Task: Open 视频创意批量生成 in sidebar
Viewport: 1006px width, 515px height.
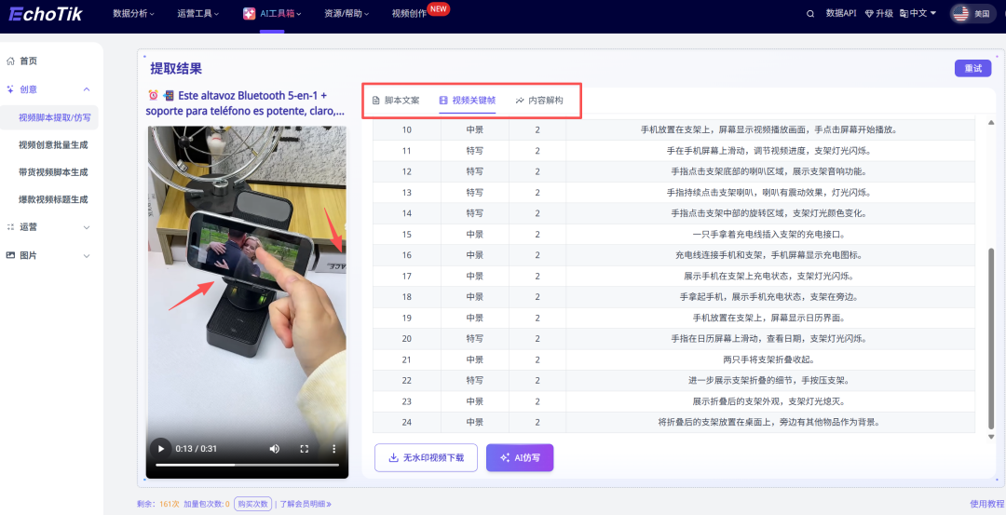Action: coord(53,144)
